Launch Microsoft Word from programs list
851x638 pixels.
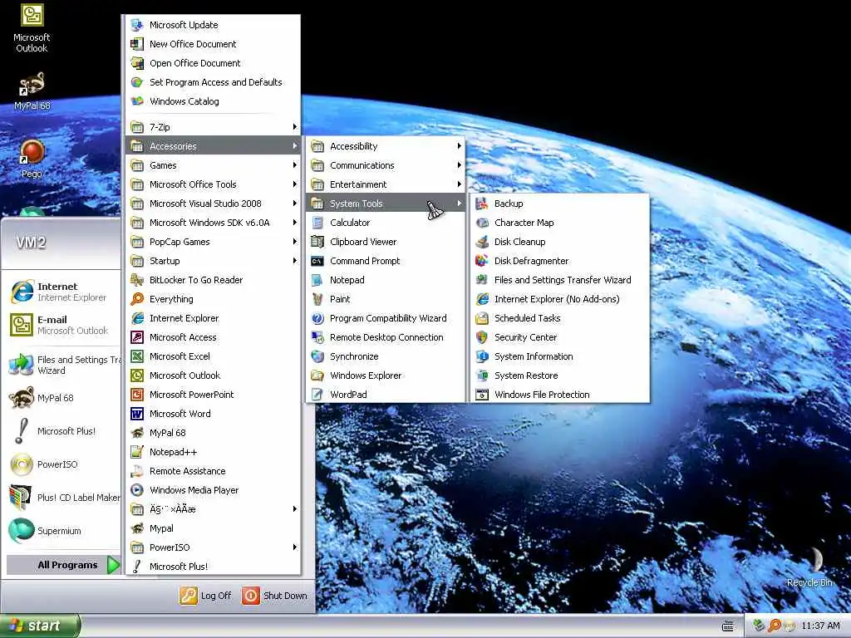[213, 414]
